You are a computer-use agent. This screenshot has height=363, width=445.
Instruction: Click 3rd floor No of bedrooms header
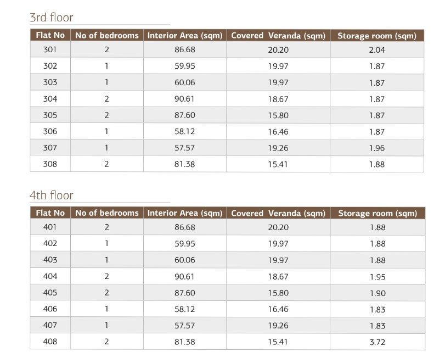tap(107, 35)
